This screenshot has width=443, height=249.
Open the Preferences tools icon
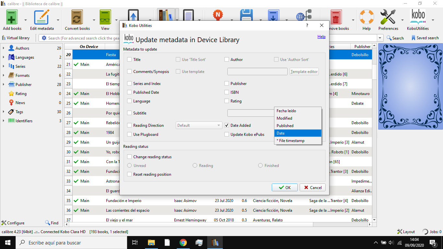pos(388,17)
